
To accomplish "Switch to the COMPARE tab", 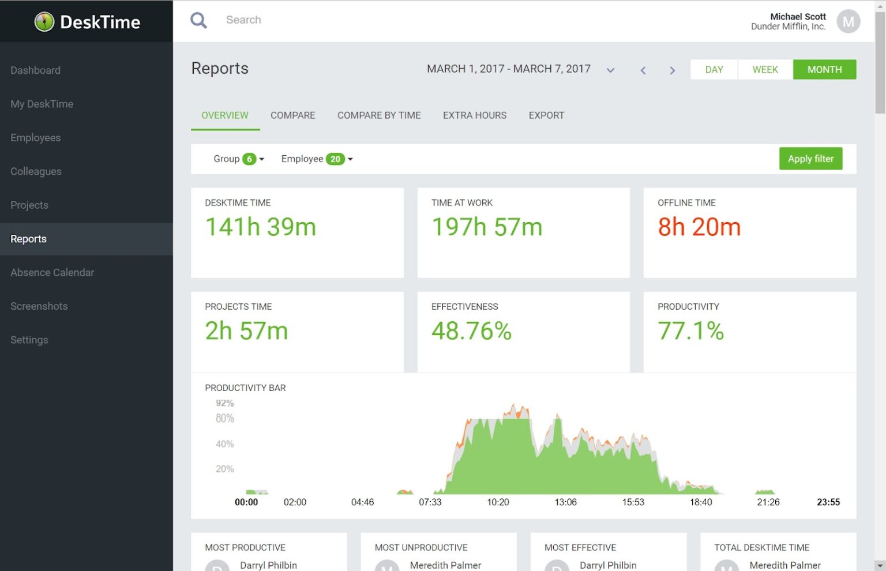I will click(x=292, y=115).
